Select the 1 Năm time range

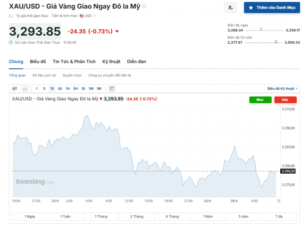(208, 217)
